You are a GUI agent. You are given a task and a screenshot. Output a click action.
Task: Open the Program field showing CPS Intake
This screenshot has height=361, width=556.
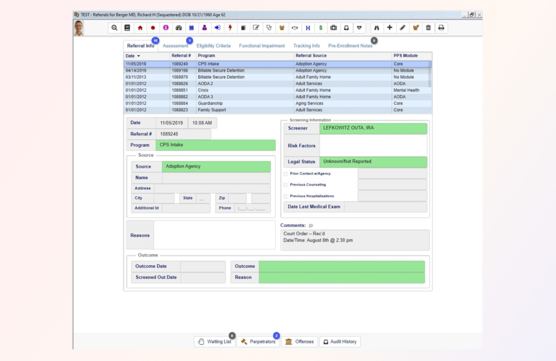click(216, 145)
